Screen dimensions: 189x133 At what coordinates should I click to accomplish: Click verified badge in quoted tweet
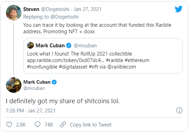click(69, 46)
